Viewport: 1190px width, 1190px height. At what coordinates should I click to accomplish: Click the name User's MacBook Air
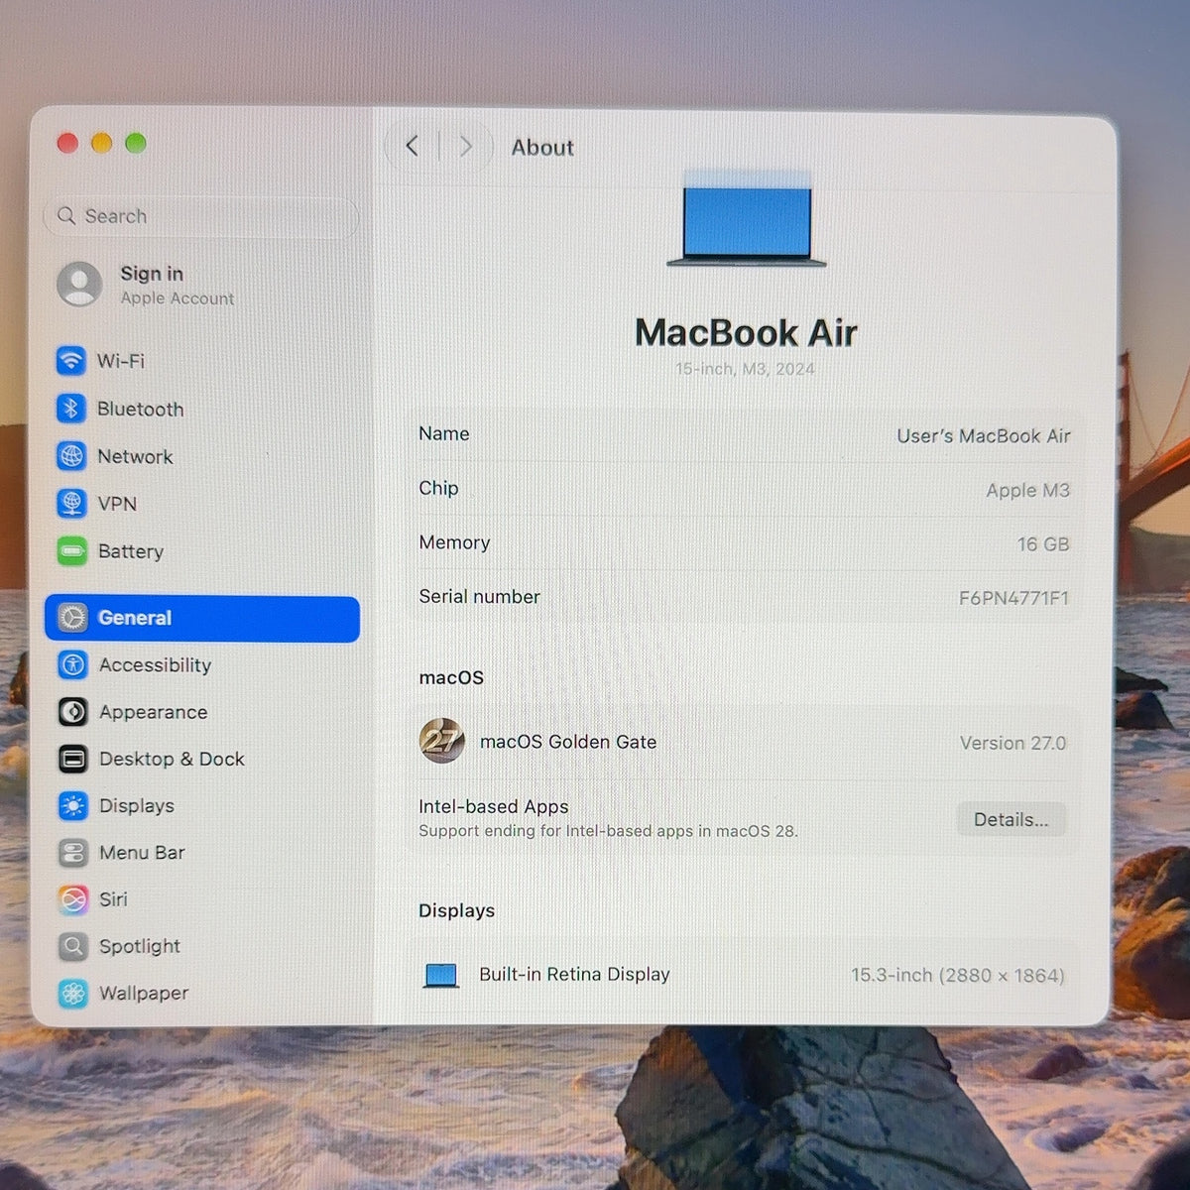point(984,435)
